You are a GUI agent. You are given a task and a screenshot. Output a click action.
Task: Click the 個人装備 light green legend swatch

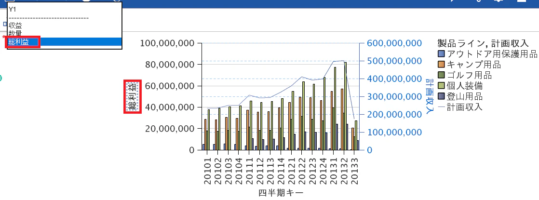442,86
